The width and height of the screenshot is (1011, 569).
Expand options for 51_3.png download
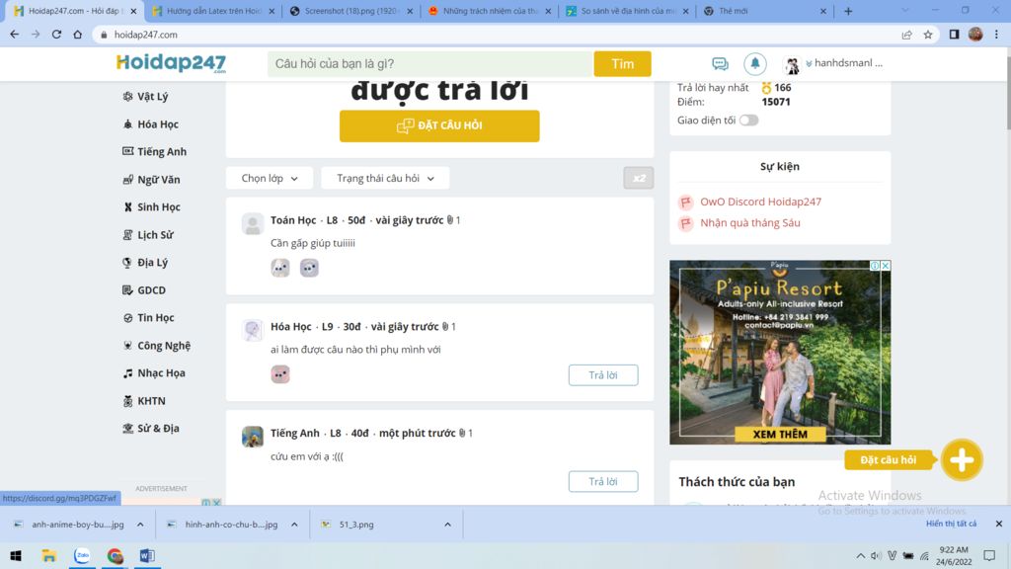(447, 525)
